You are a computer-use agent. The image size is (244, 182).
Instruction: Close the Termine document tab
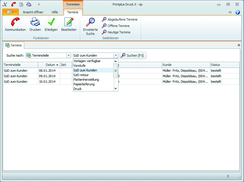tap(239, 45)
